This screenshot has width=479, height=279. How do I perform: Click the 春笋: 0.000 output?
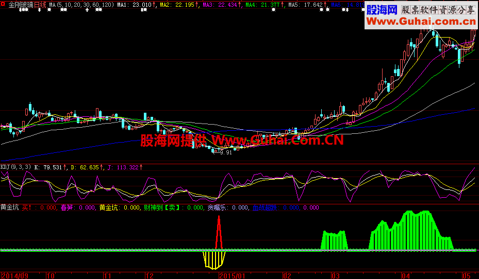78,207
